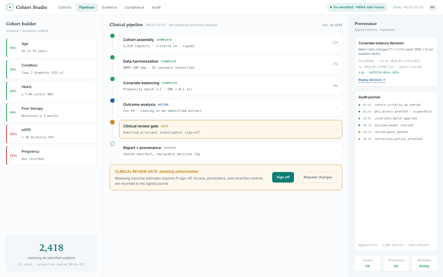Click the Data harmonization green status dot
Screen dimensions: 443x277
click(112, 57)
